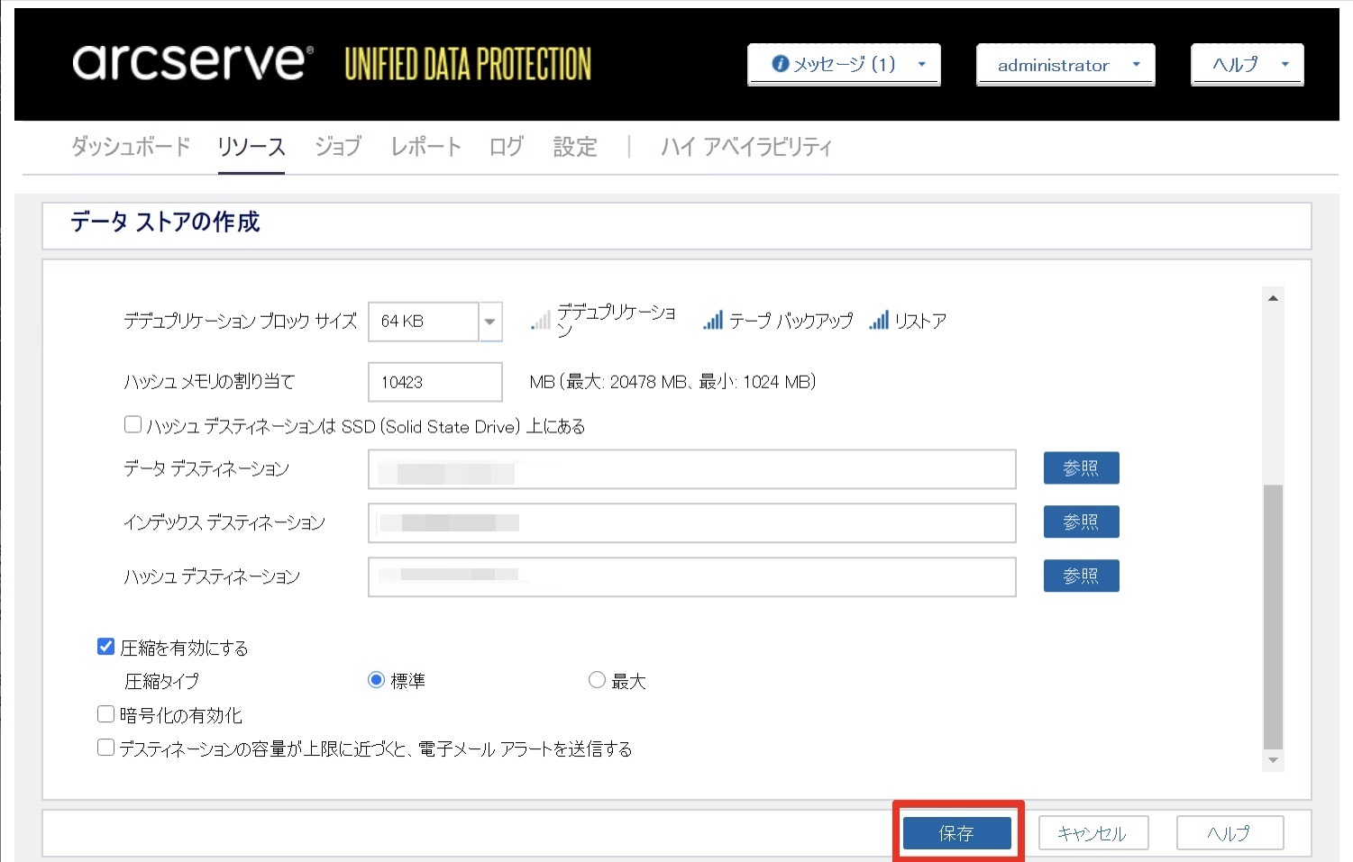Switch to the ダッシュボード tab
This screenshot has width=1353, height=862.
[131, 146]
